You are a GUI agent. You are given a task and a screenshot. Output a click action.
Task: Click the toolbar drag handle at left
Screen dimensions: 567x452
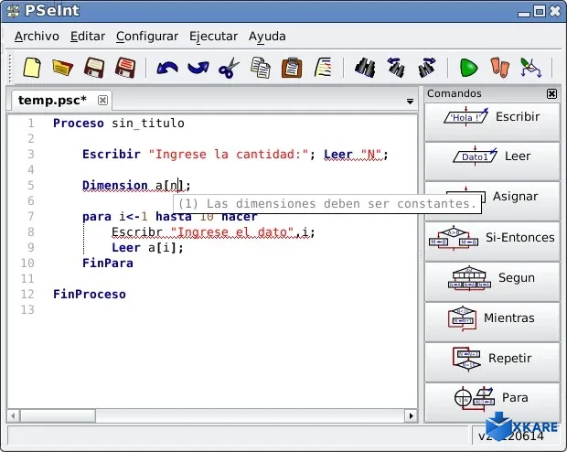coord(10,68)
